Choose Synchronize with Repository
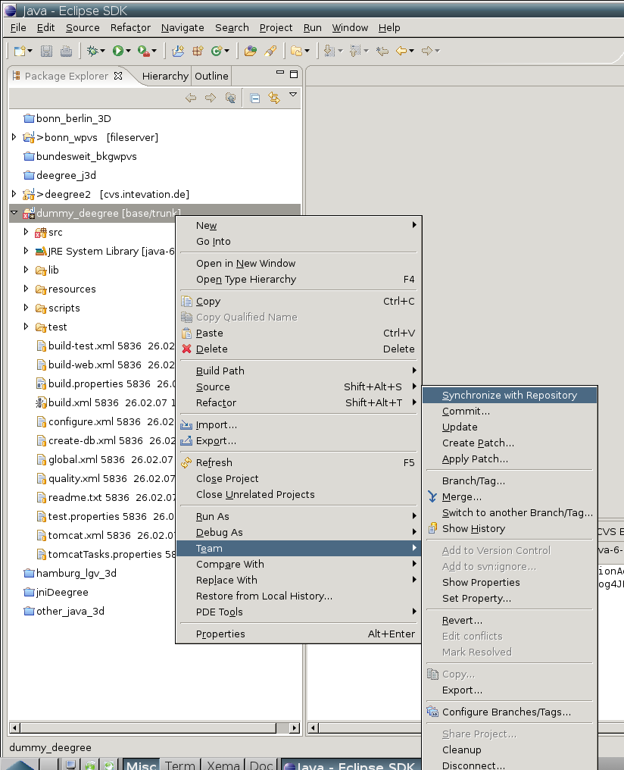This screenshot has height=770, width=624. [x=510, y=396]
